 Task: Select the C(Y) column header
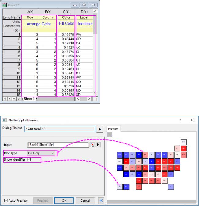click(66, 12)
